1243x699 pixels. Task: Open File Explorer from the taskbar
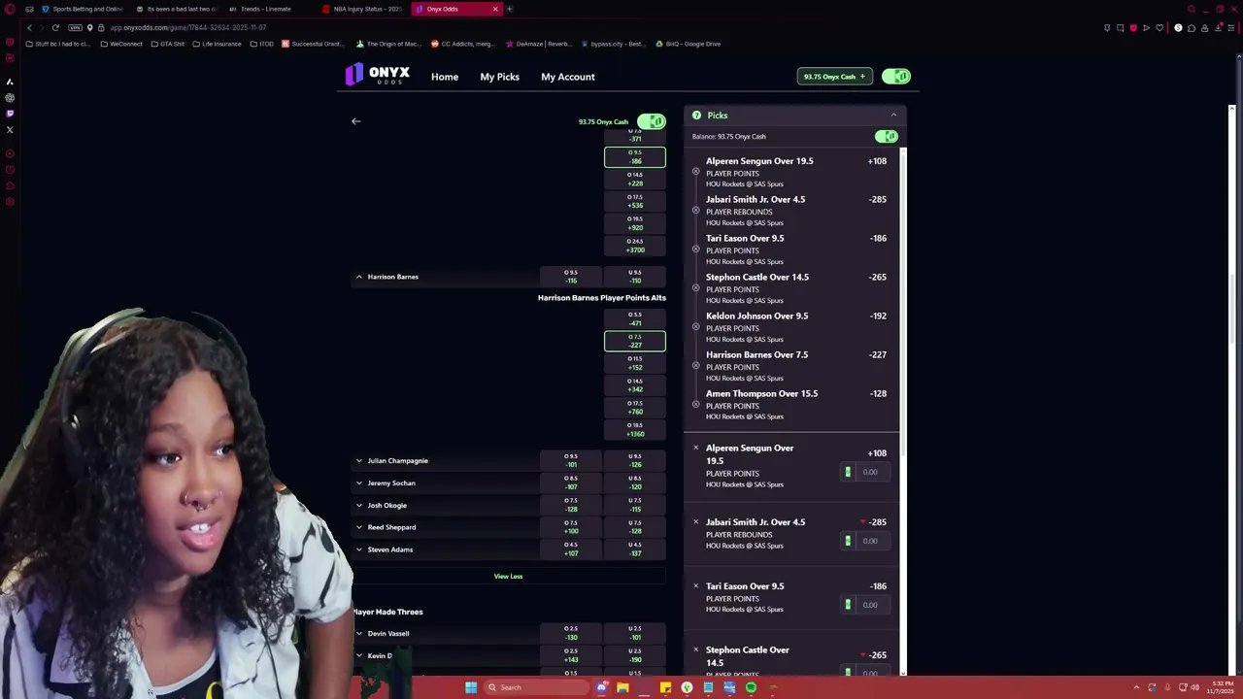(x=622, y=687)
